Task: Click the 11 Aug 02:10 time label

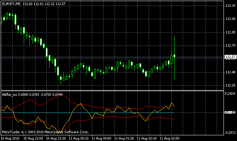Action: pos(147,139)
